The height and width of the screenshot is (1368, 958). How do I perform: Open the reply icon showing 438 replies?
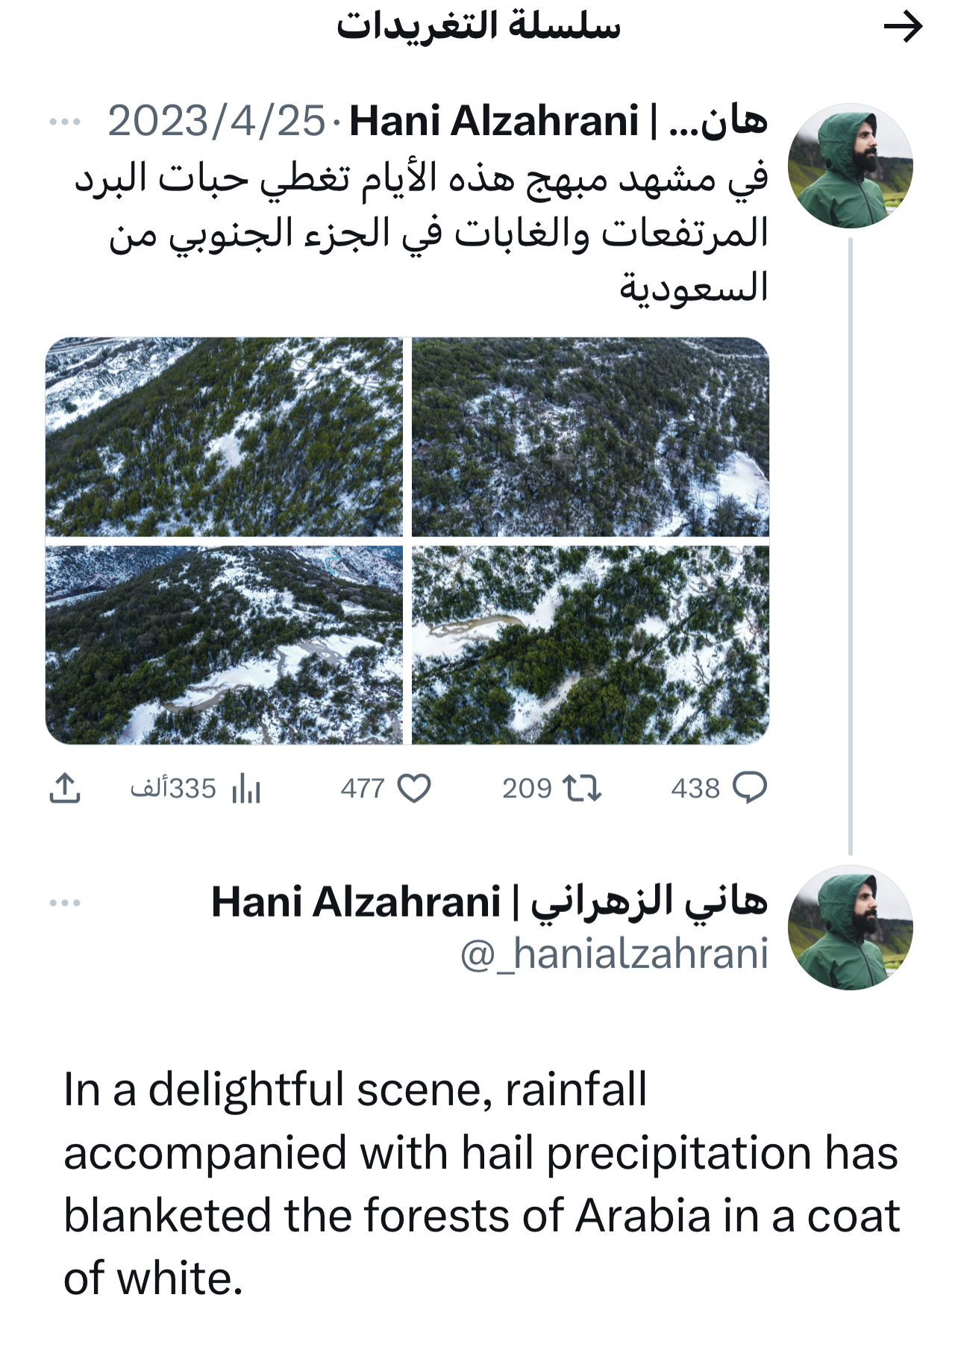pyautogui.click(x=749, y=788)
